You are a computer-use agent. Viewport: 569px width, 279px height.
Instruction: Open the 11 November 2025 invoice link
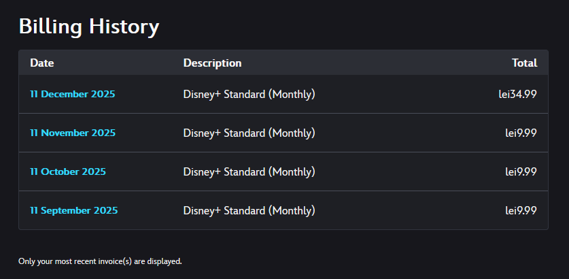[x=73, y=133]
